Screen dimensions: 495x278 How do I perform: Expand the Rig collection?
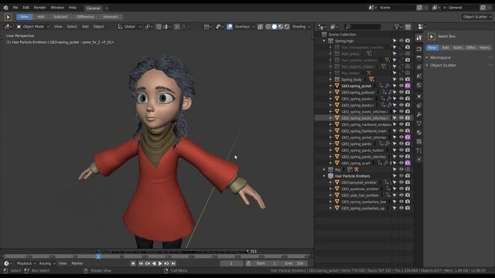coord(324,170)
